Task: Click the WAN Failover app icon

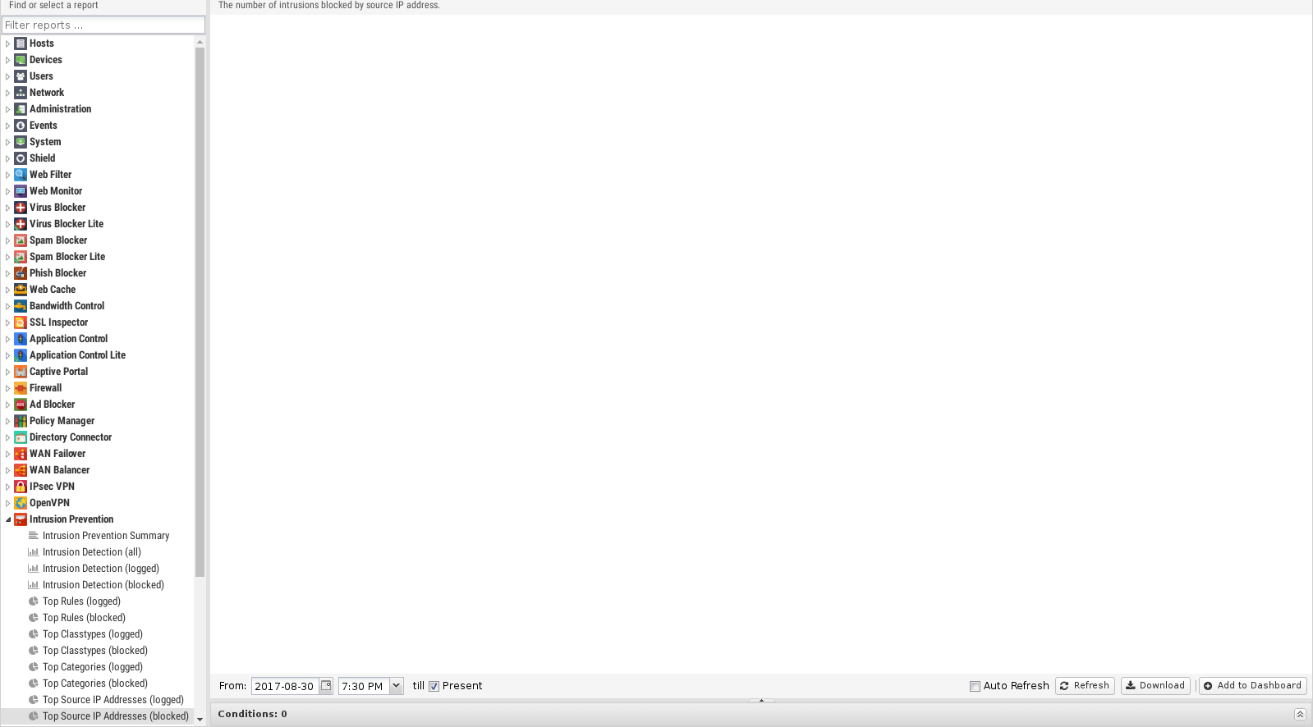Action: pos(21,454)
